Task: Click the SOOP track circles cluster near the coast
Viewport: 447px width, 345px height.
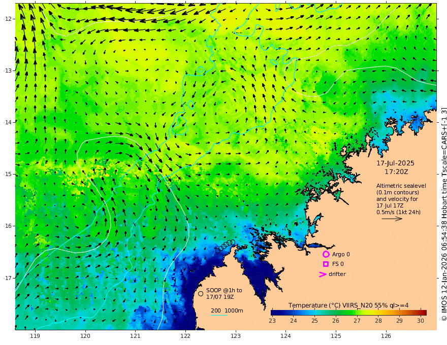Action: pyautogui.click(x=225, y=246)
